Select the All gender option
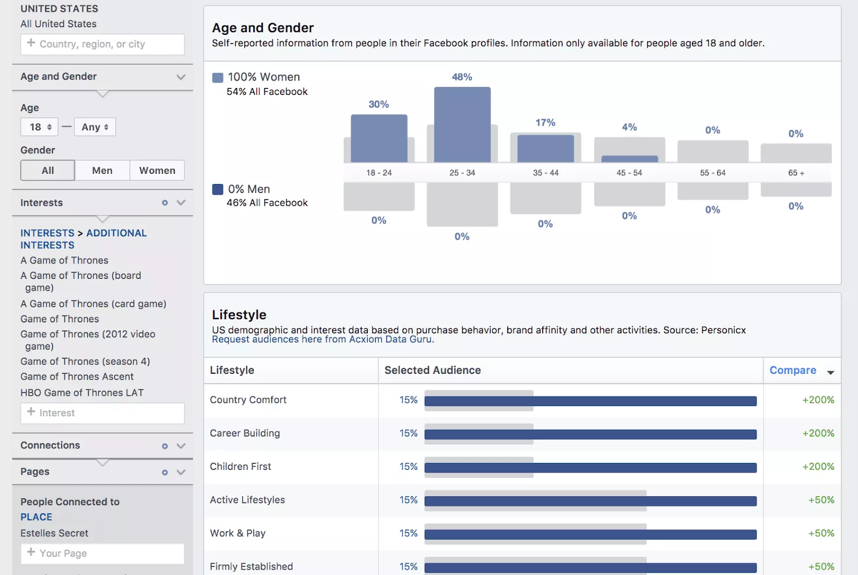This screenshot has height=575, width=858. [x=48, y=171]
